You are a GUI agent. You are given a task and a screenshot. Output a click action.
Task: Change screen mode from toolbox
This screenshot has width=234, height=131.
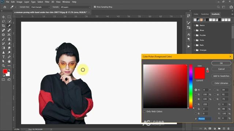point(9,80)
